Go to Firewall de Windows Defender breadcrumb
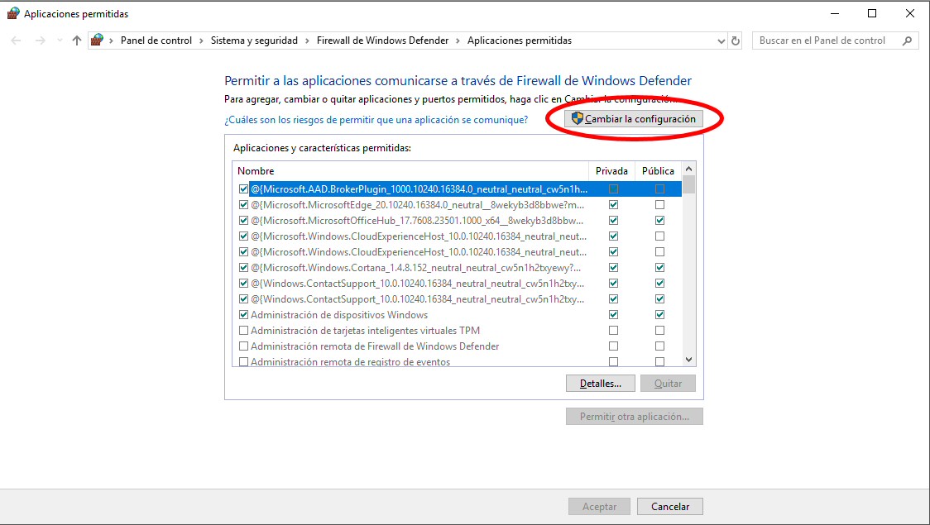This screenshot has width=930, height=525. pos(382,41)
